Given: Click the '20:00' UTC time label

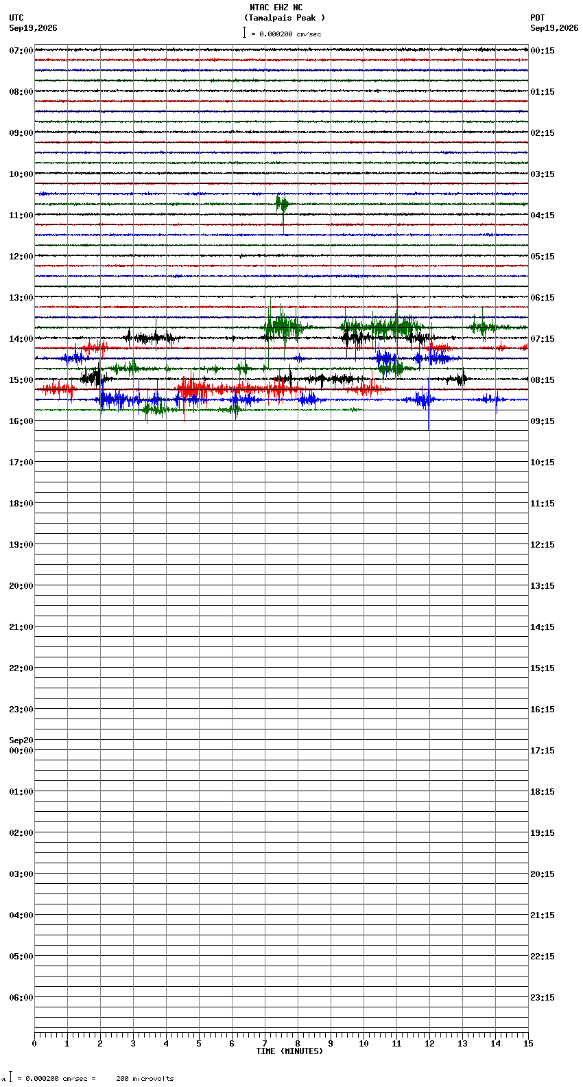Looking at the screenshot, I should 21,586.
